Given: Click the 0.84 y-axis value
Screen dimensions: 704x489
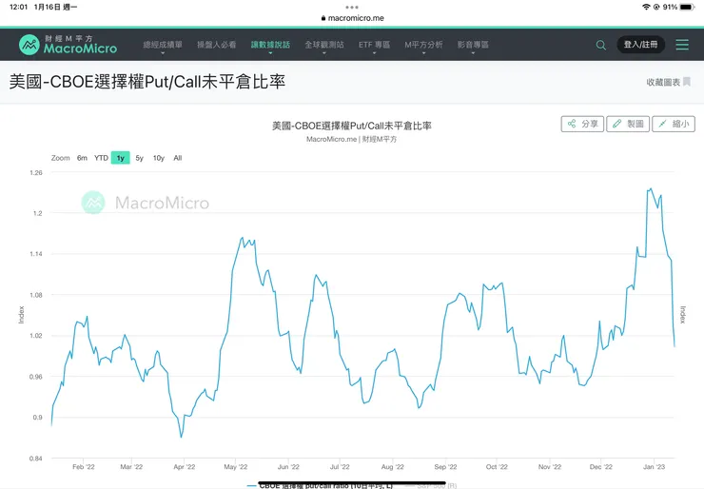Looking at the screenshot, I should tap(36, 459).
